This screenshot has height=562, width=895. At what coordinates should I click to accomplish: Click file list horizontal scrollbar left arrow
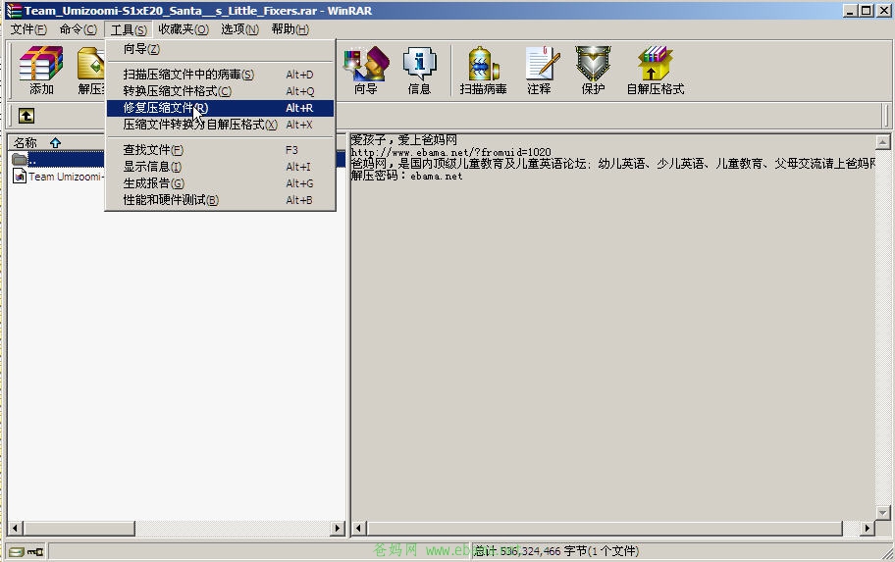pos(16,529)
